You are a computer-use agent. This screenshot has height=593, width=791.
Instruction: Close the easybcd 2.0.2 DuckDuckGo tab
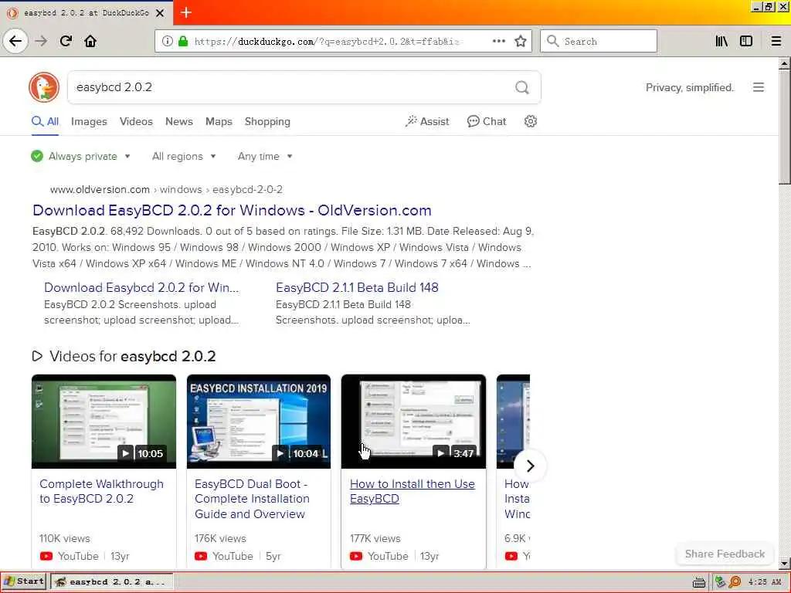point(159,13)
